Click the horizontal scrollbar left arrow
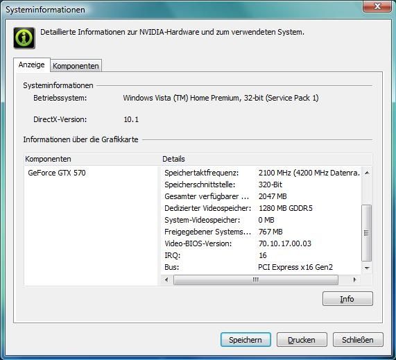396x360 pixels. (166, 280)
